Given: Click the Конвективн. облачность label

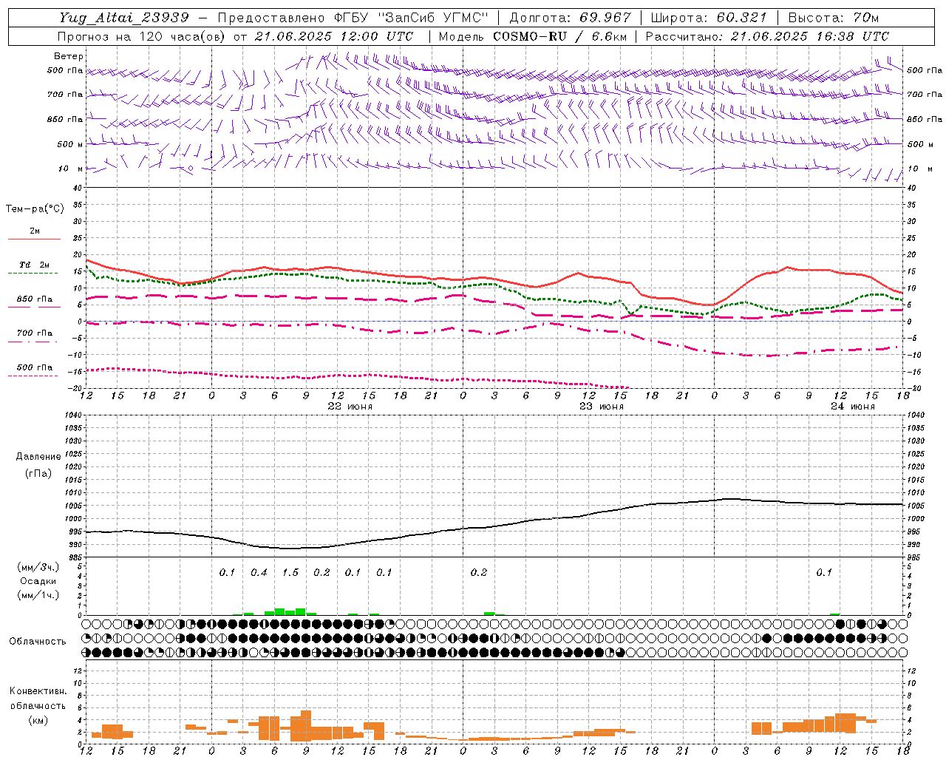Looking at the screenshot, I should click(x=38, y=699).
